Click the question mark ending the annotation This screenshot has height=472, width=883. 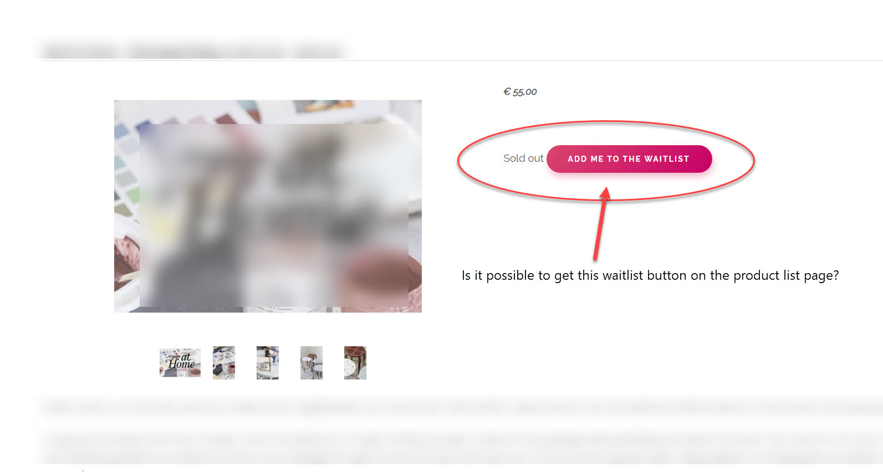coord(835,275)
